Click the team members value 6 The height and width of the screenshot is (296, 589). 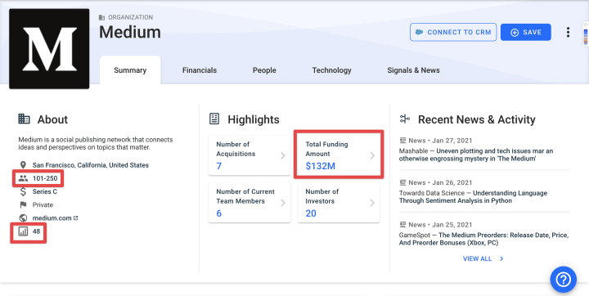[x=219, y=213]
